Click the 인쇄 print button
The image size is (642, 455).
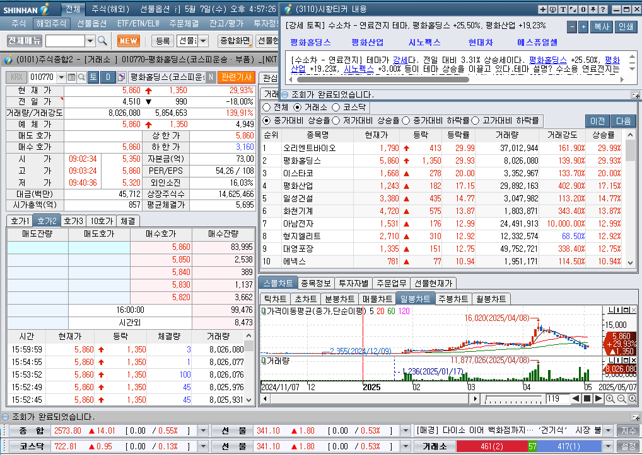[x=626, y=27]
